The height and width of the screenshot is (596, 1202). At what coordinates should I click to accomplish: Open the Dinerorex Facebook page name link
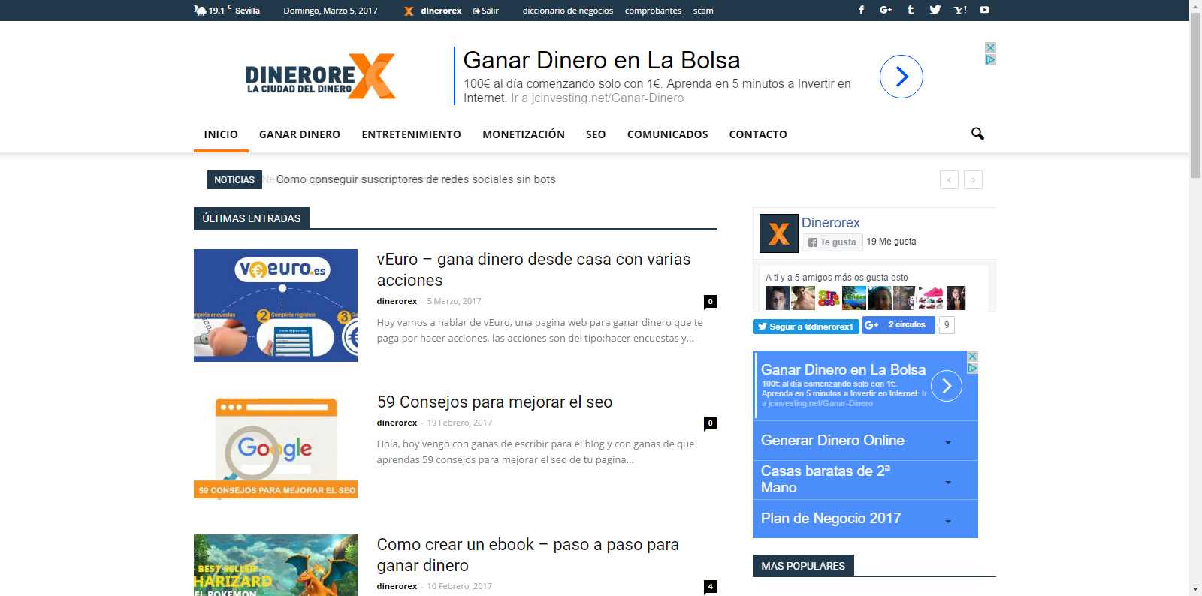pos(831,223)
